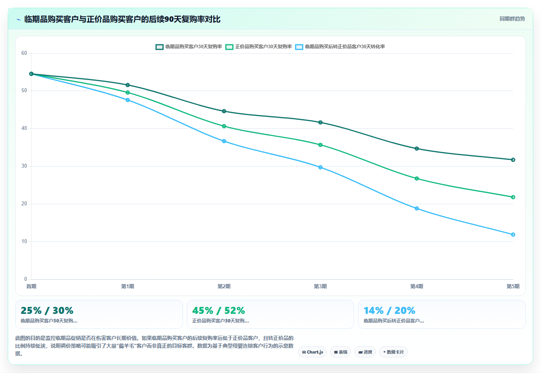Select the green data point at 第3期

click(320, 145)
